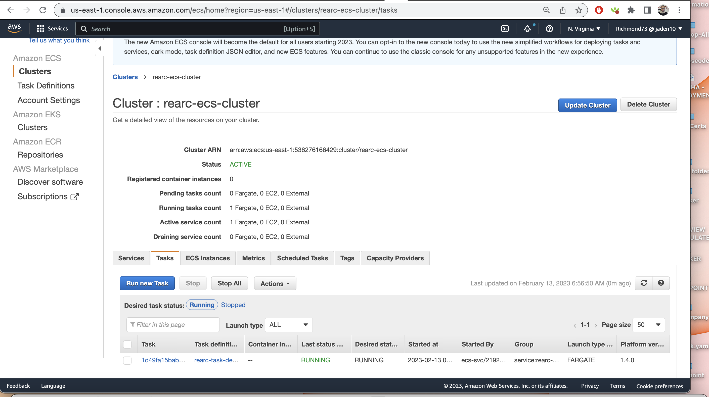
Task: Expand the Page size 50 dropdown
Action: pyautogui.click(x=648, y=325)
